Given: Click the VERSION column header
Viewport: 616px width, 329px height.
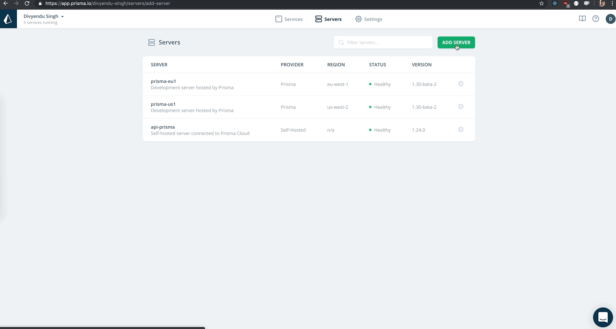Looking at the screenshot, I should click(x=422, y=65).
